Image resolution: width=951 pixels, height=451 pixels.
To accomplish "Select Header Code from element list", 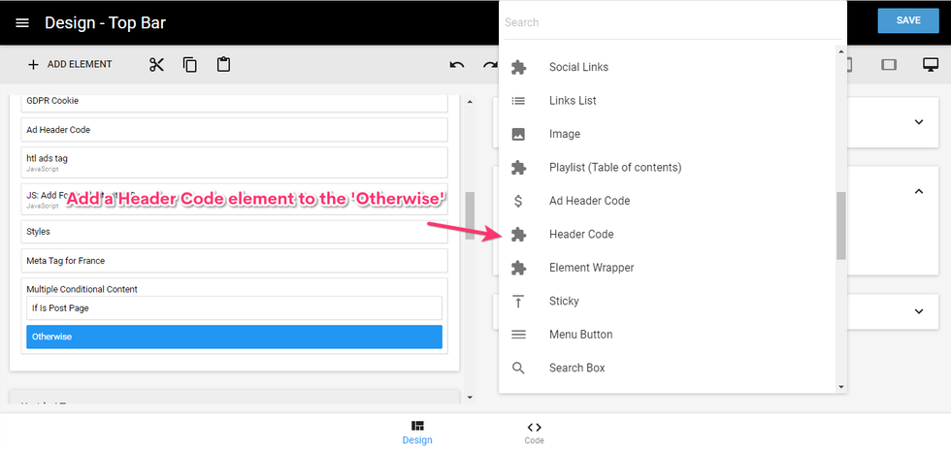I will pos(581,235).
